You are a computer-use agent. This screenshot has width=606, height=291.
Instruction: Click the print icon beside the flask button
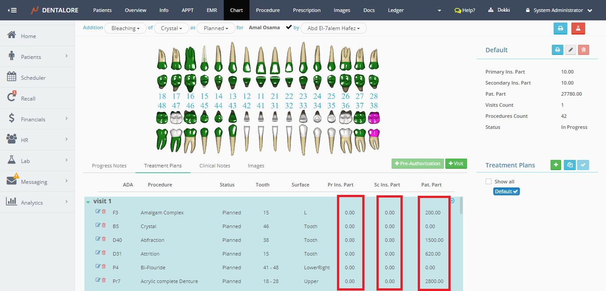(560, 28)
